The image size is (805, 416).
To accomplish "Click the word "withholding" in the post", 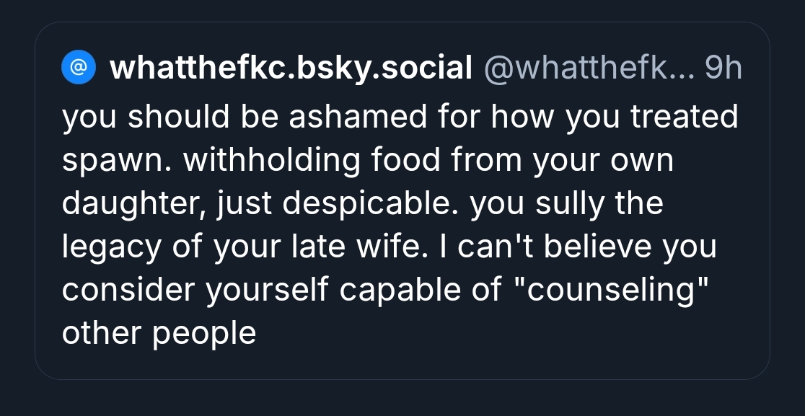I will 273,161.
